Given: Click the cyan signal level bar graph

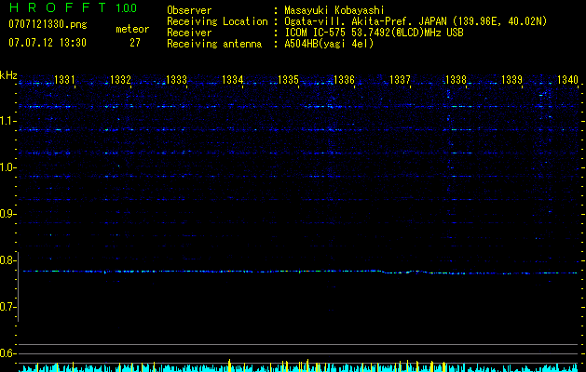Looking at the screenshot, I should click(x=299, y=366).
